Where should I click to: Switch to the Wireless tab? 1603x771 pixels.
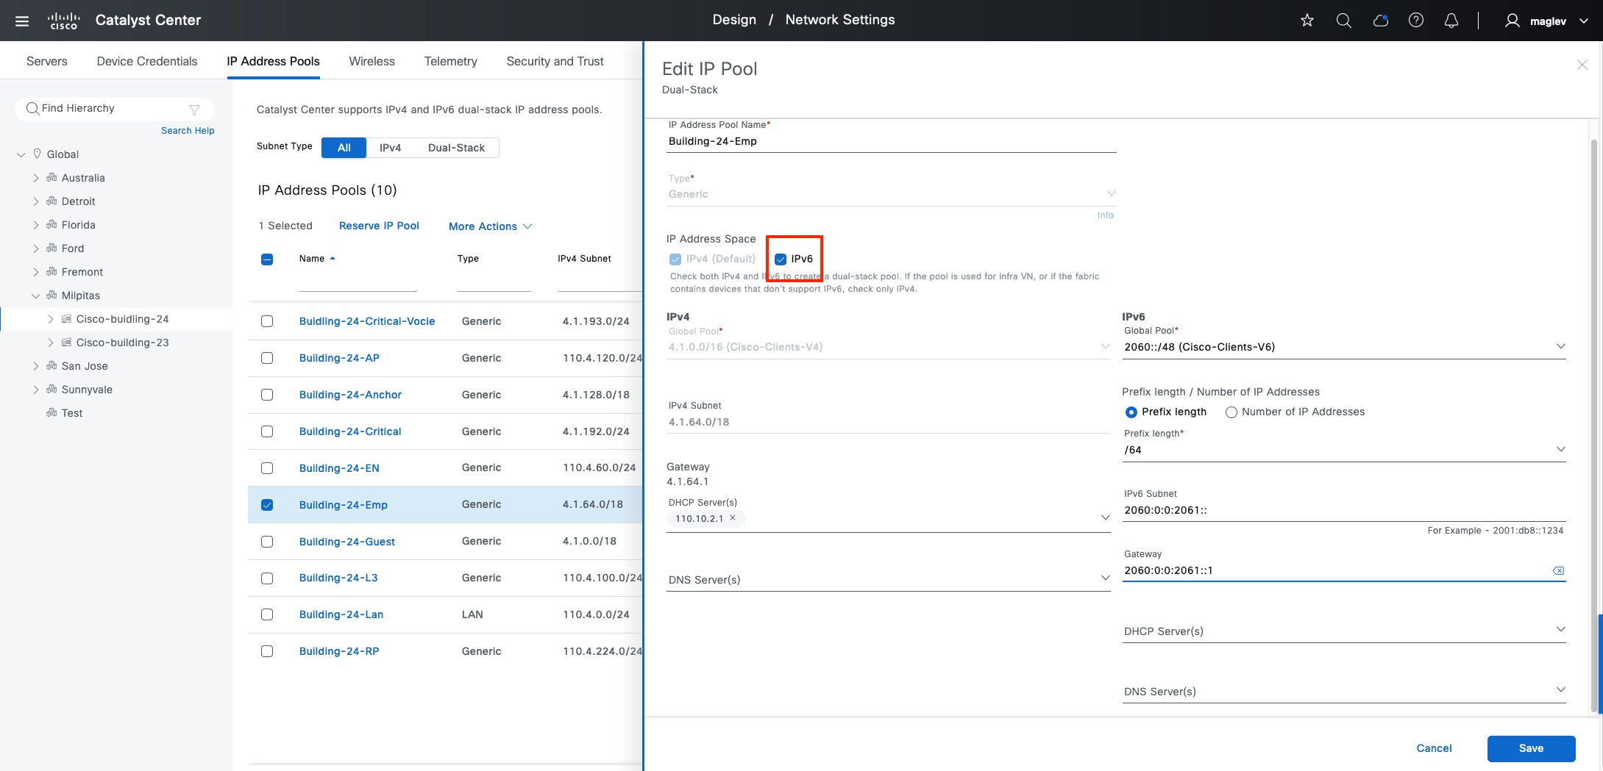coord(372,61)
